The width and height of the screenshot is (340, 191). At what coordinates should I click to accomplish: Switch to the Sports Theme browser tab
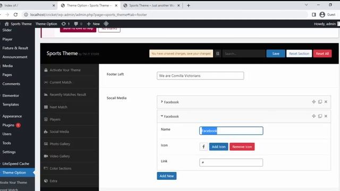(x=152, y=5)
